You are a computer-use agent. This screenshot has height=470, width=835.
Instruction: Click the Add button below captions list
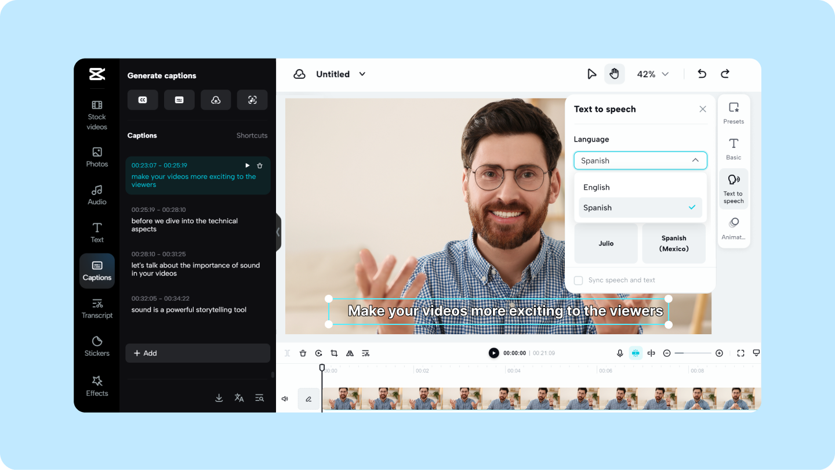coord(198,353)
